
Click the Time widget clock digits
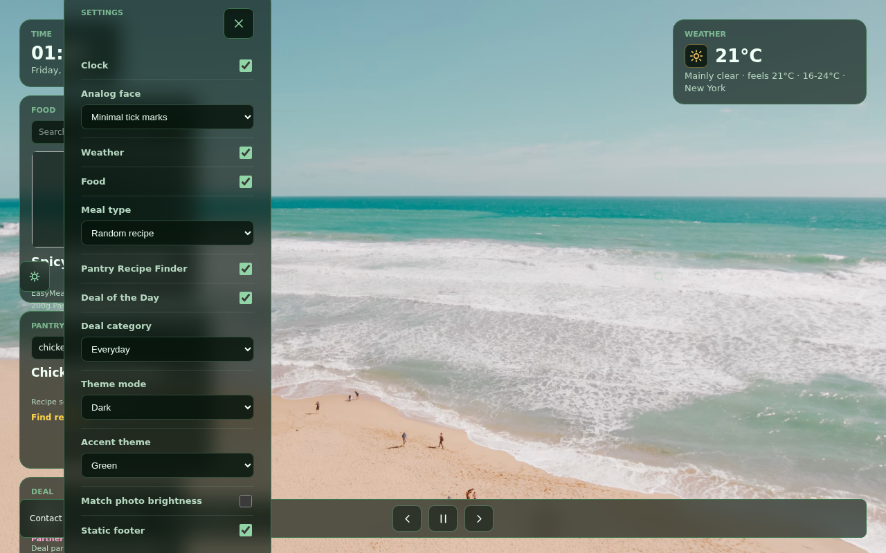(47, 53)
